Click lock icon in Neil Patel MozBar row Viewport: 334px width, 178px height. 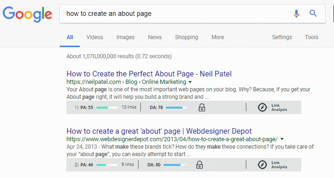pos(202,107)
